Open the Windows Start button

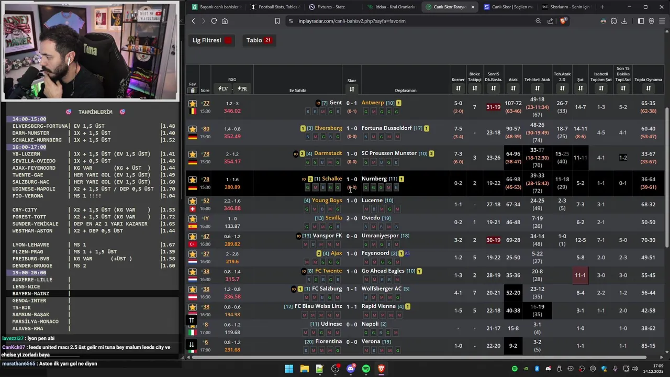[x=289, y=369]
